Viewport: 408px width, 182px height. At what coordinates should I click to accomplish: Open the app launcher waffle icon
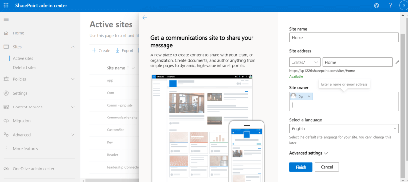[6, 5]
